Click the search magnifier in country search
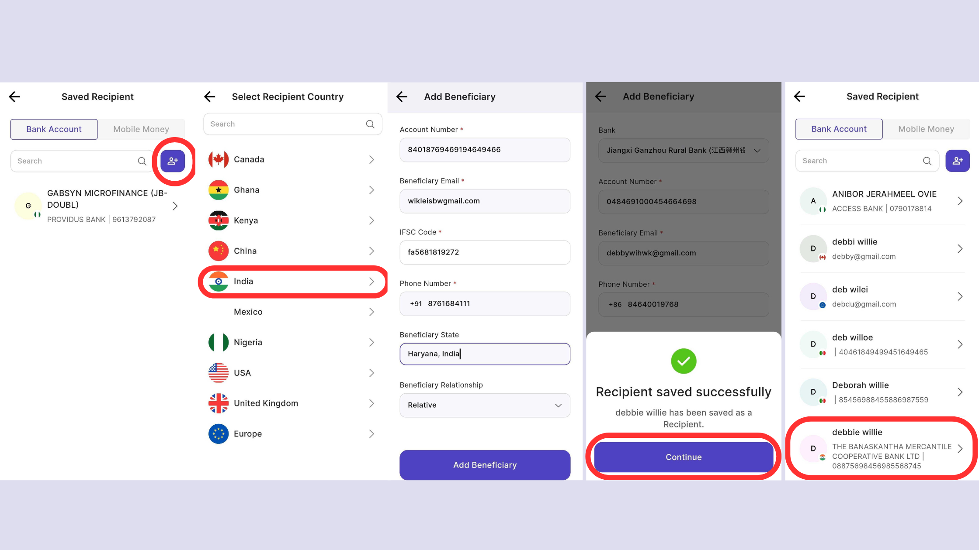 370,124
